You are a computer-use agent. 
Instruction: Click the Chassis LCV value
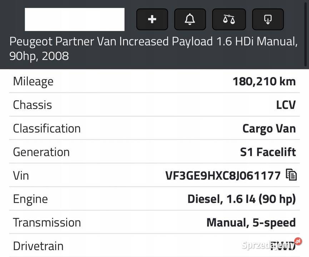tap(286, 105)
